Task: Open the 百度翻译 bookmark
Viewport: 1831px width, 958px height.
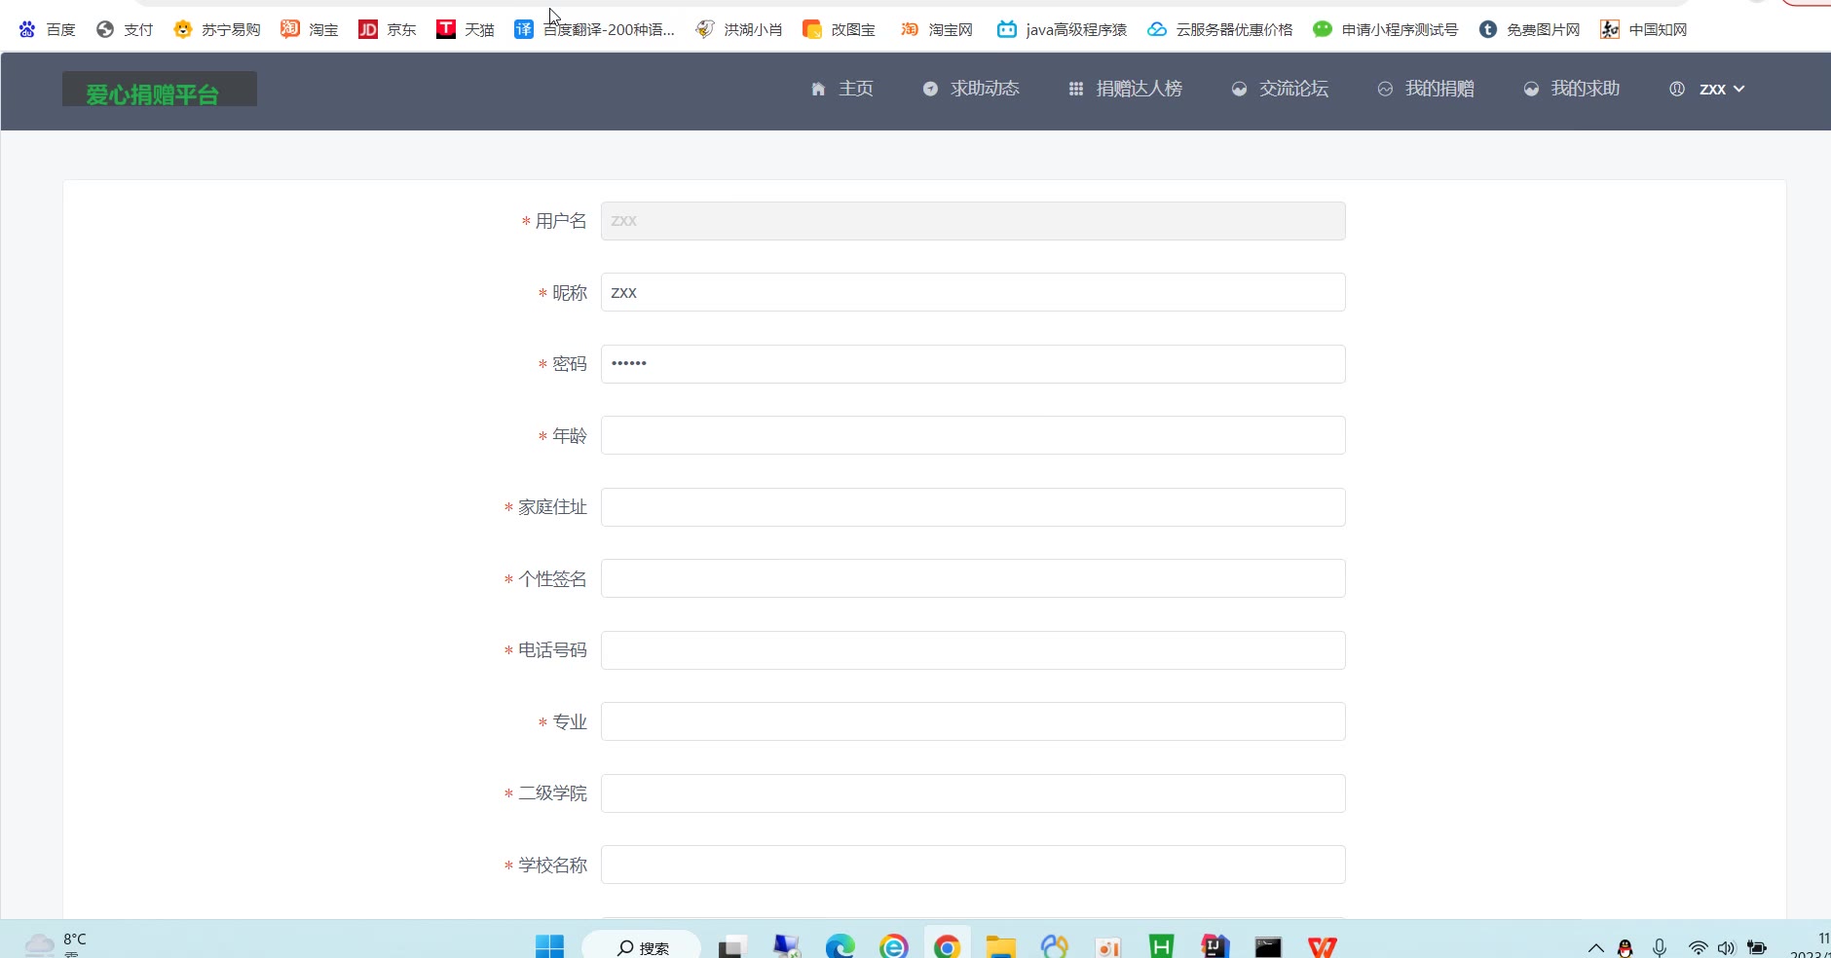Action: (x=594, y=29)
